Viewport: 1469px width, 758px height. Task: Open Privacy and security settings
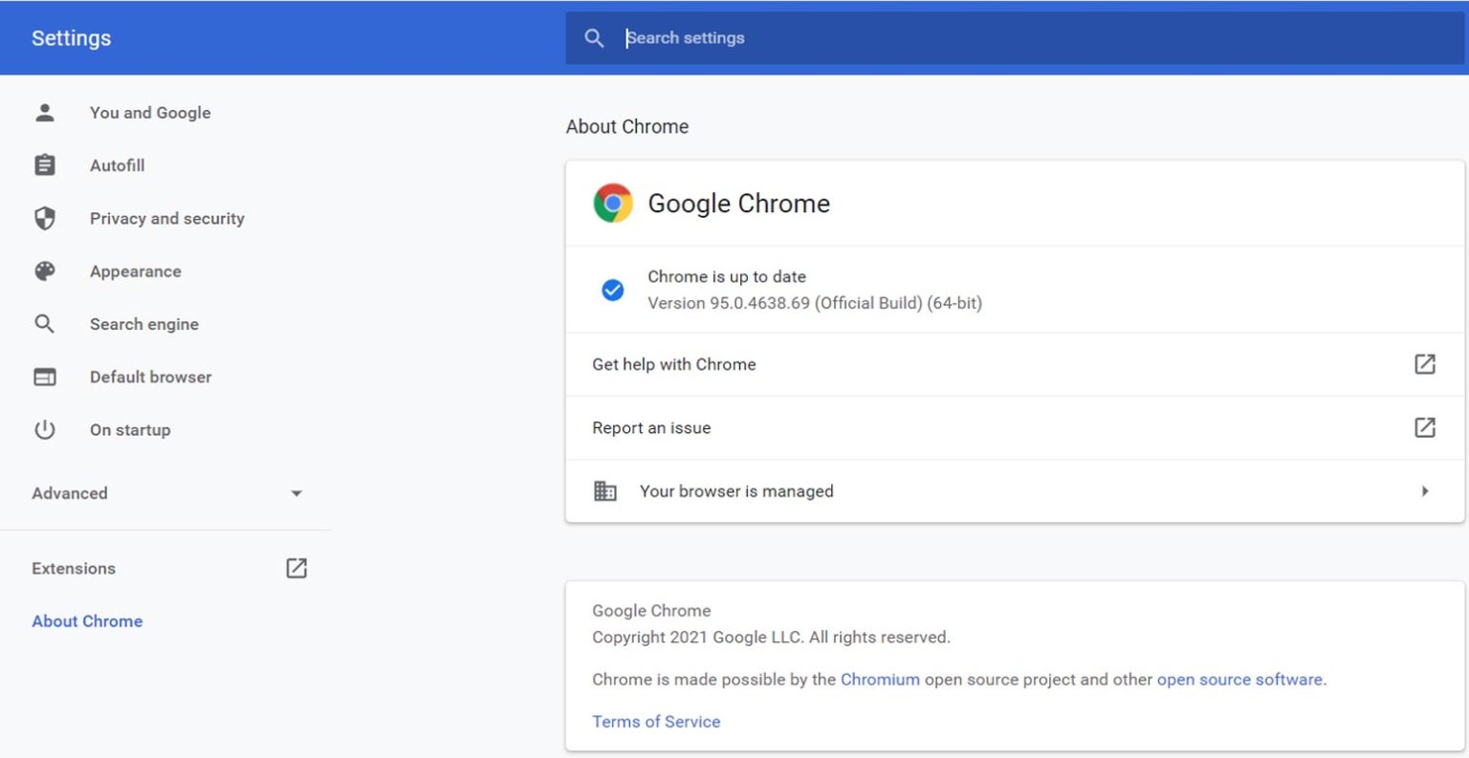click(167, 218)
